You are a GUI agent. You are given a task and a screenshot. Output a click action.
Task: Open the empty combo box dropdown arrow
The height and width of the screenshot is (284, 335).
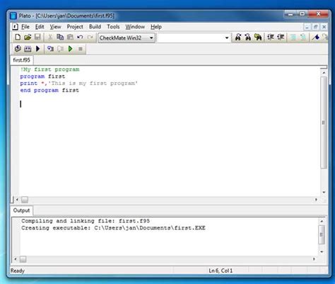point(227,38)
